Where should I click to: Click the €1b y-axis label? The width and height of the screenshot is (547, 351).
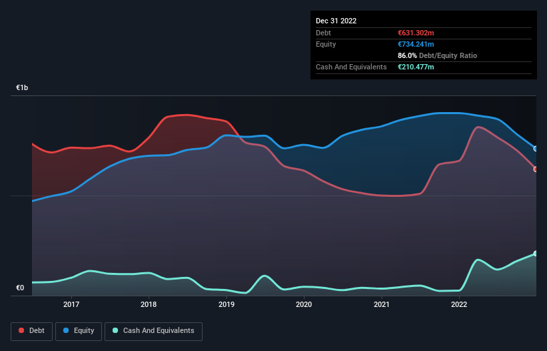22,87
